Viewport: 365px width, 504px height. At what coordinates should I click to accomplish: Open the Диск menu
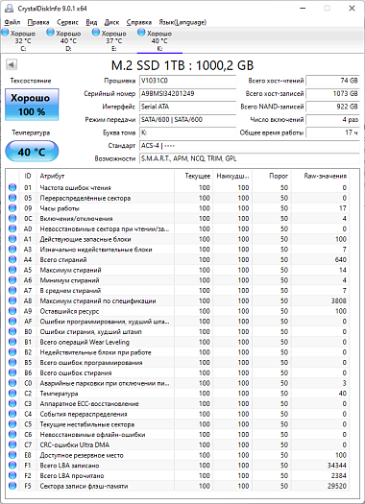point(112,22)
